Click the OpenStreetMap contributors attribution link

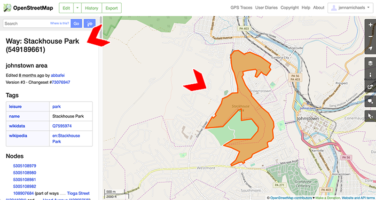(290, 198)
